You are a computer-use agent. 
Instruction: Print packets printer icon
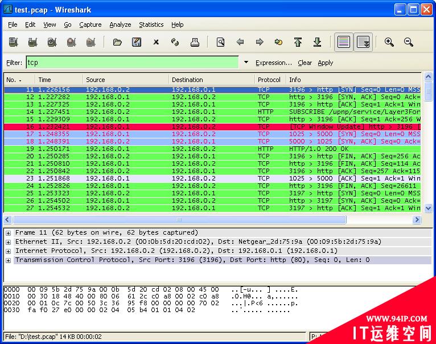pos(195,42)
